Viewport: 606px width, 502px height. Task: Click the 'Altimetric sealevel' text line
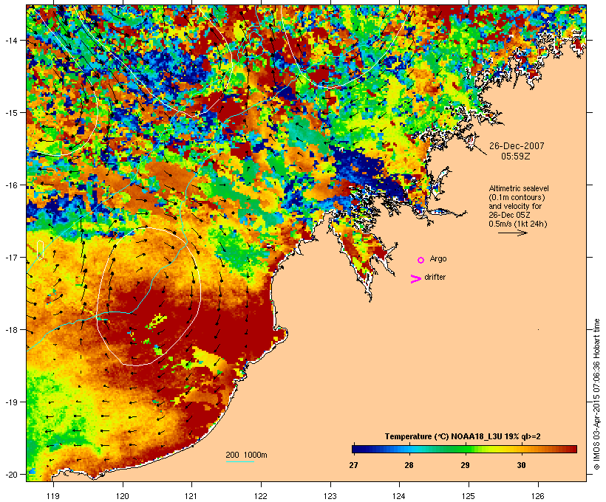[519, 188]
